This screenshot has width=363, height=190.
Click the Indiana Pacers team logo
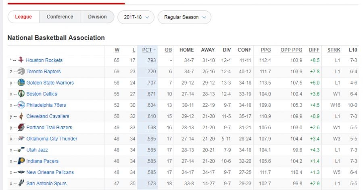pos(22,161)
